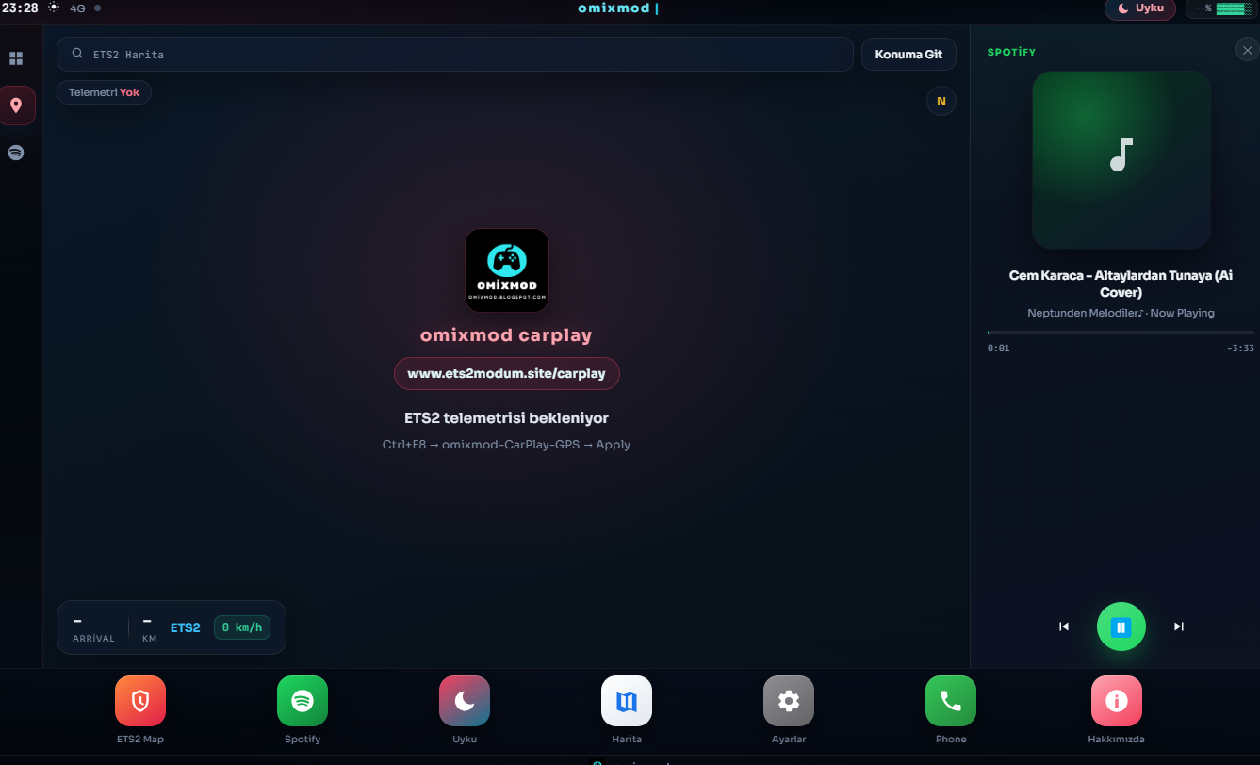Click the Telemetri Yok status chip

coord(105,92)
